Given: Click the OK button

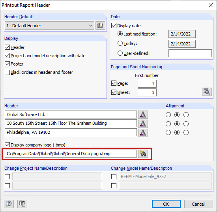Looking at the screenshot, I should [166, 204].
